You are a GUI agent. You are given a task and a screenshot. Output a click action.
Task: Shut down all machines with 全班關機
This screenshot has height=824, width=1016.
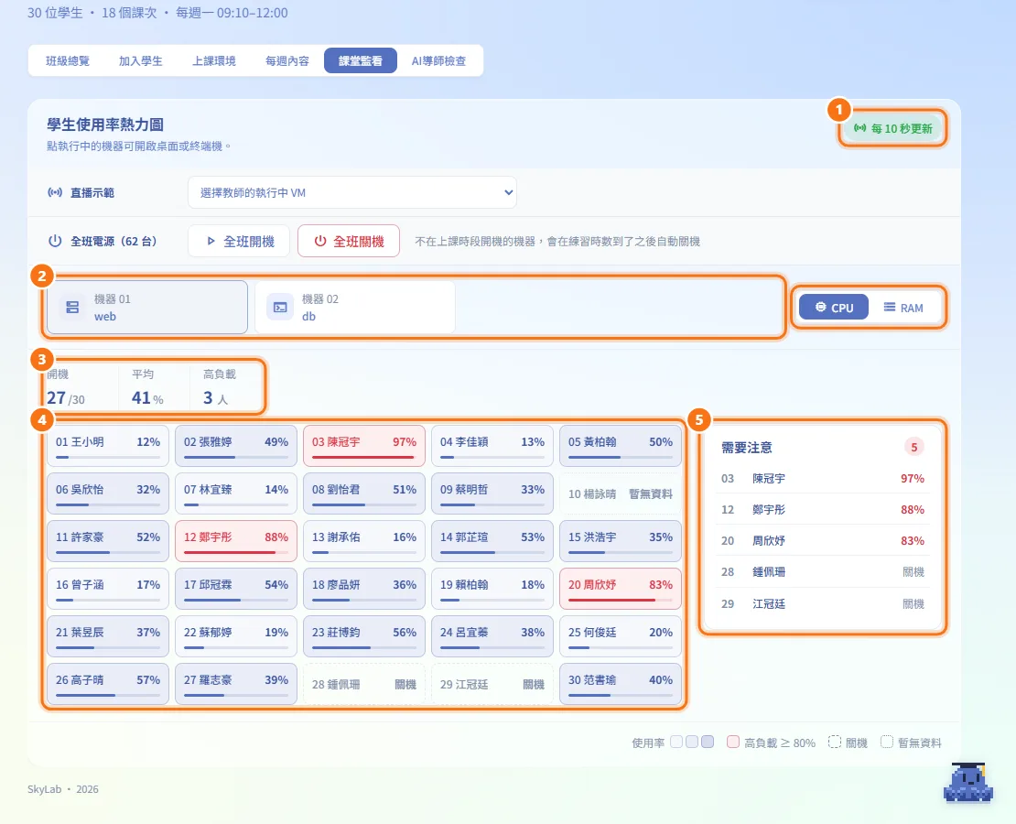click(x=349, y=241)
